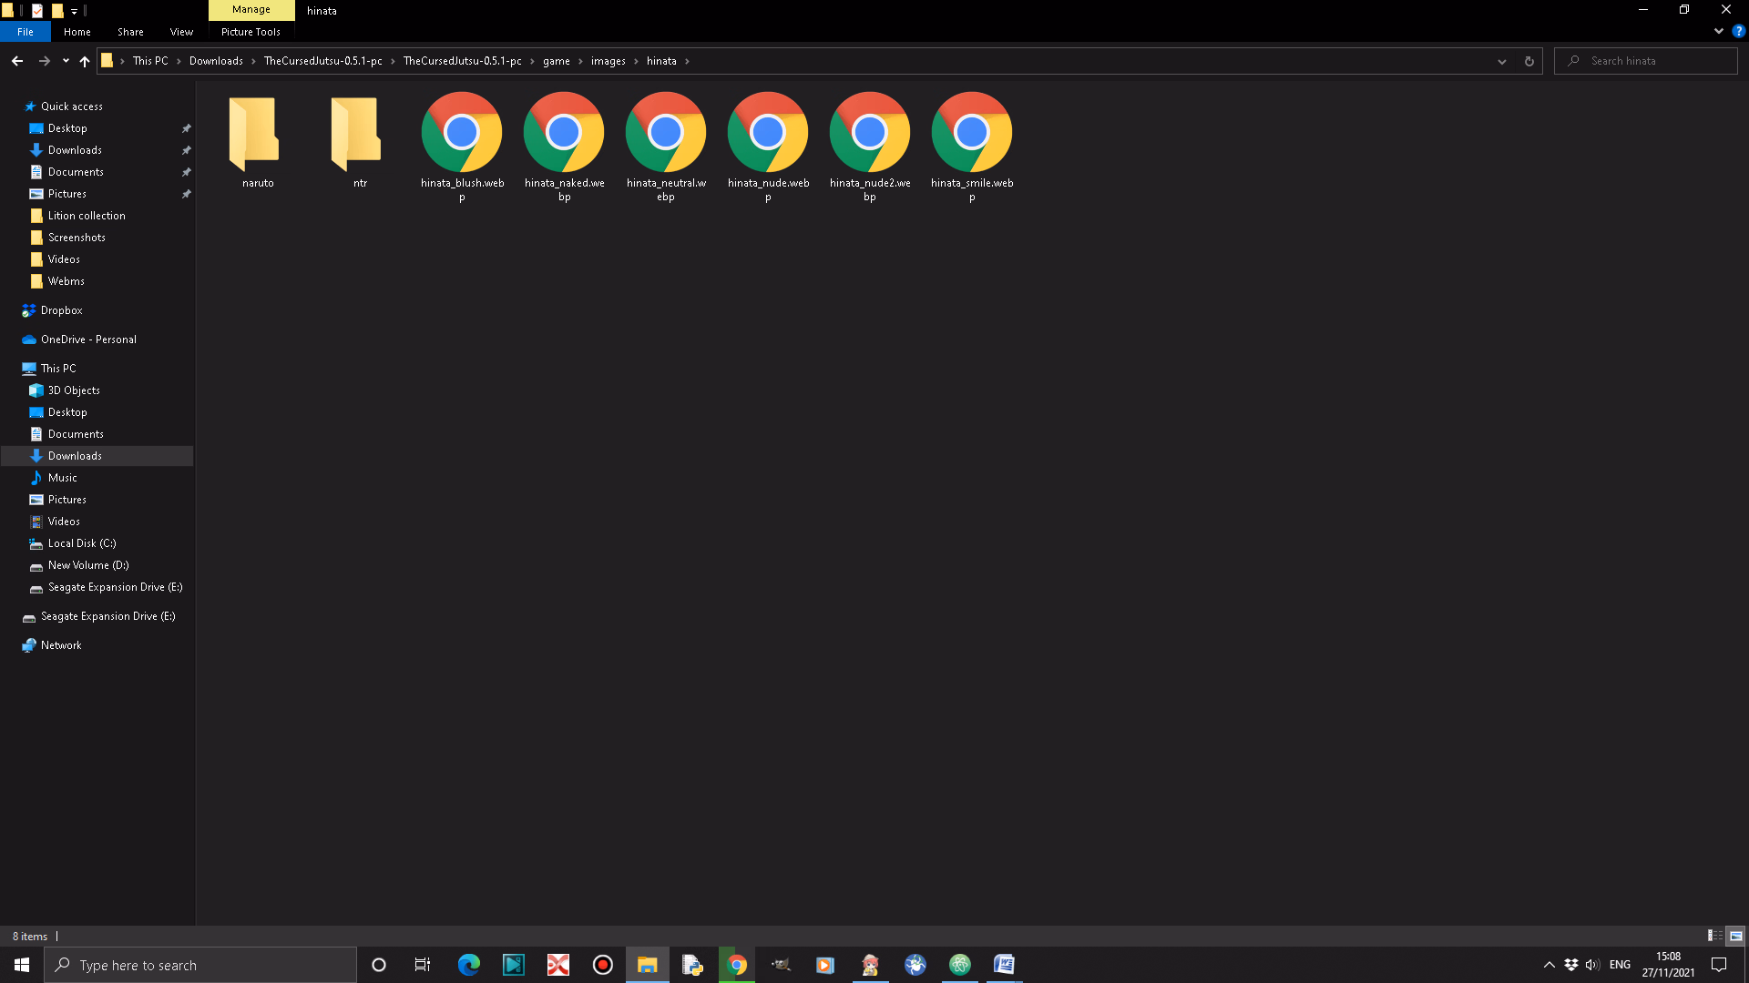Switch to large icons view layout
Screen dimensions: 1749x983
click(1735, 936)
